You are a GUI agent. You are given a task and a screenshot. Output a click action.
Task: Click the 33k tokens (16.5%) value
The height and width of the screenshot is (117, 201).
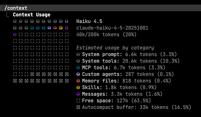click(165, 107)
